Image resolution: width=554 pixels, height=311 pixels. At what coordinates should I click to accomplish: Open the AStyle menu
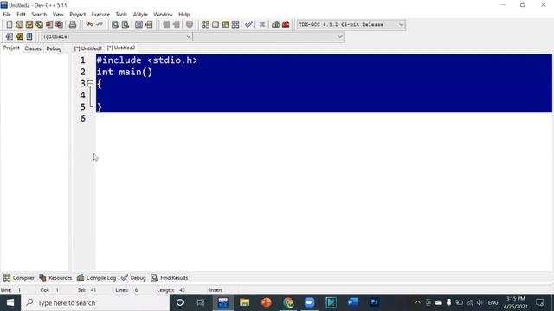[x=140, y=14]
